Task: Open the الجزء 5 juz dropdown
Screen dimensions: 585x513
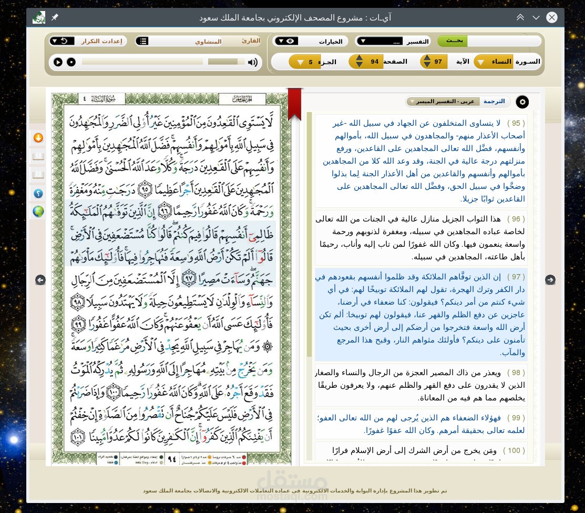Action: [304, 62]
